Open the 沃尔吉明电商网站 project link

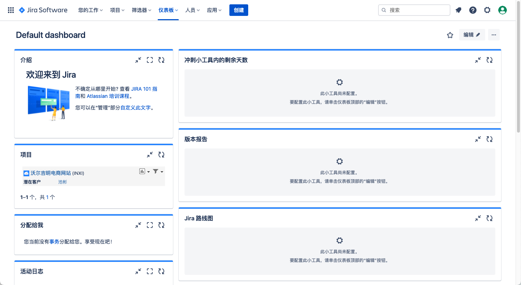[x=51, y=173]
